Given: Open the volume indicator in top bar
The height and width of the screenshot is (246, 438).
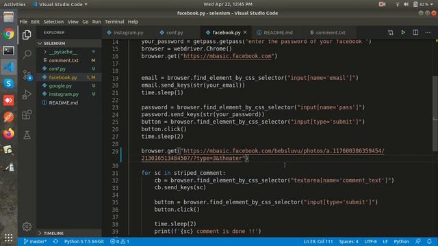Looking at the screenshot, I should coord(406,4).
